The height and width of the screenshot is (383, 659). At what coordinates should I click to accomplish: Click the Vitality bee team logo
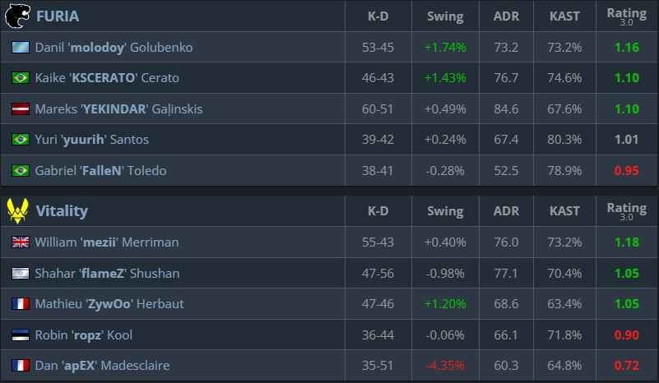click(17, 211)
